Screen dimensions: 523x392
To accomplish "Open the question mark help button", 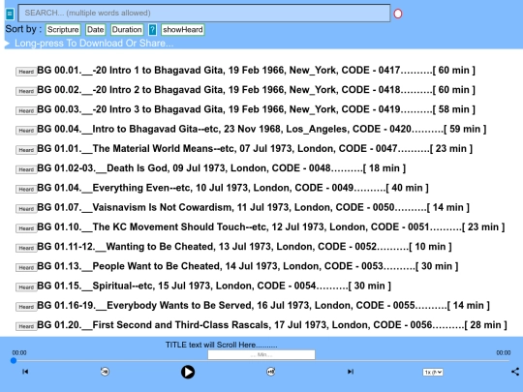I will click(x=152, y=30).
